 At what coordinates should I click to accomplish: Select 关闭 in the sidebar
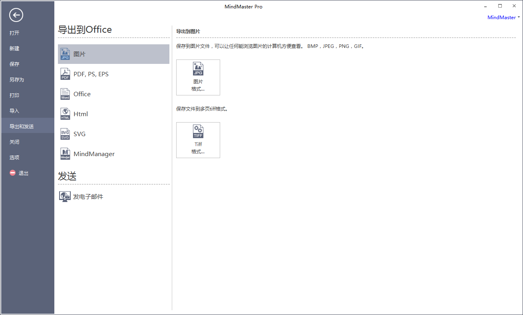(x=14, y=142)
